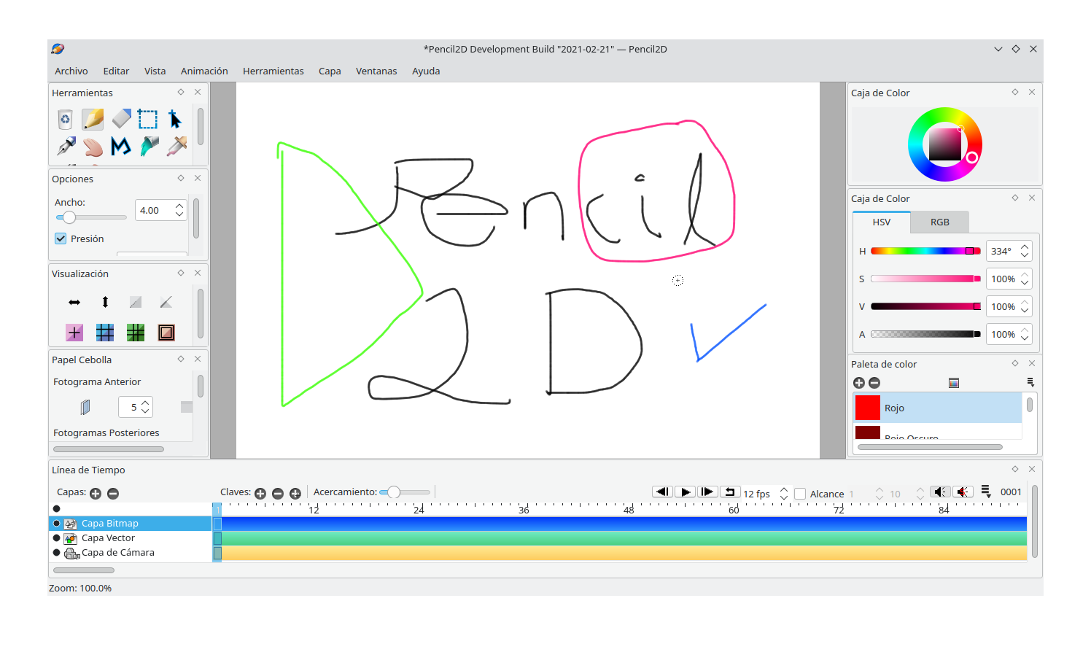Float the Opciones panel

tap(181, 179)
